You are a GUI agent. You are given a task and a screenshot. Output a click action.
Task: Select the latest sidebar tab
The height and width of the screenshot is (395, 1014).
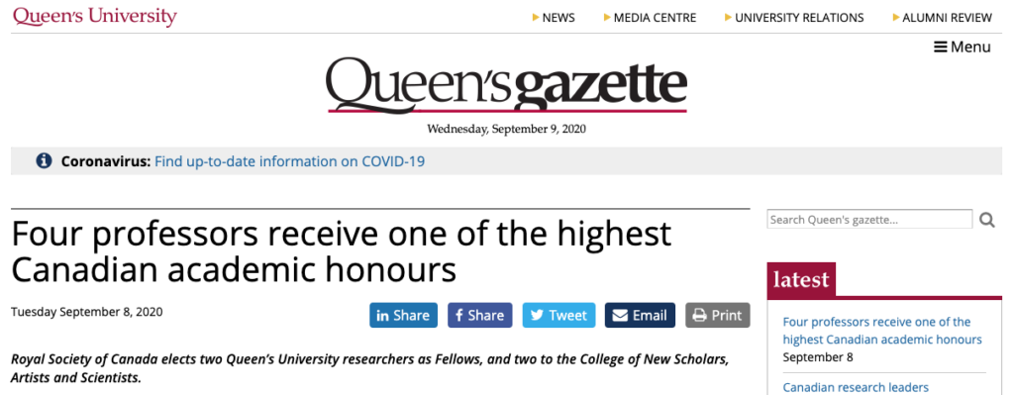click(x=801, y=280)
